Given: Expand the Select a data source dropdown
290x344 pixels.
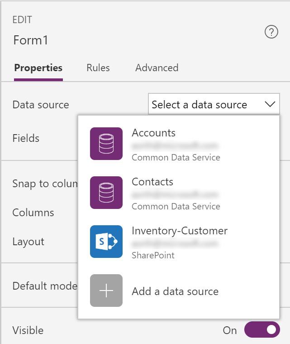Looking at the screenshot, I should pos(214,104).
